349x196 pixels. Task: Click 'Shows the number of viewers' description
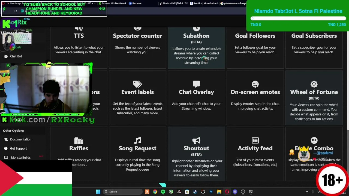(137, 50)
